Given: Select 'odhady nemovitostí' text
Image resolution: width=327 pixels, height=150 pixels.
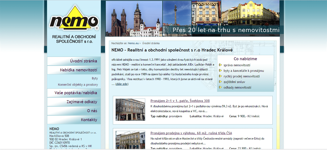Looking at the screenshot, I should 237,88.
